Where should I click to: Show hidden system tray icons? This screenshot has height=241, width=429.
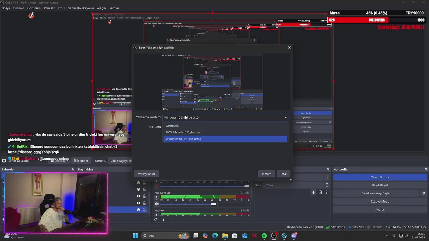386,236
